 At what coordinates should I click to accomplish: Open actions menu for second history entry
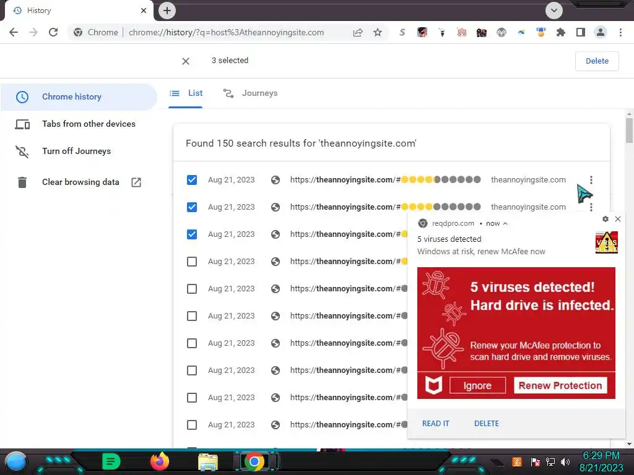591,207
